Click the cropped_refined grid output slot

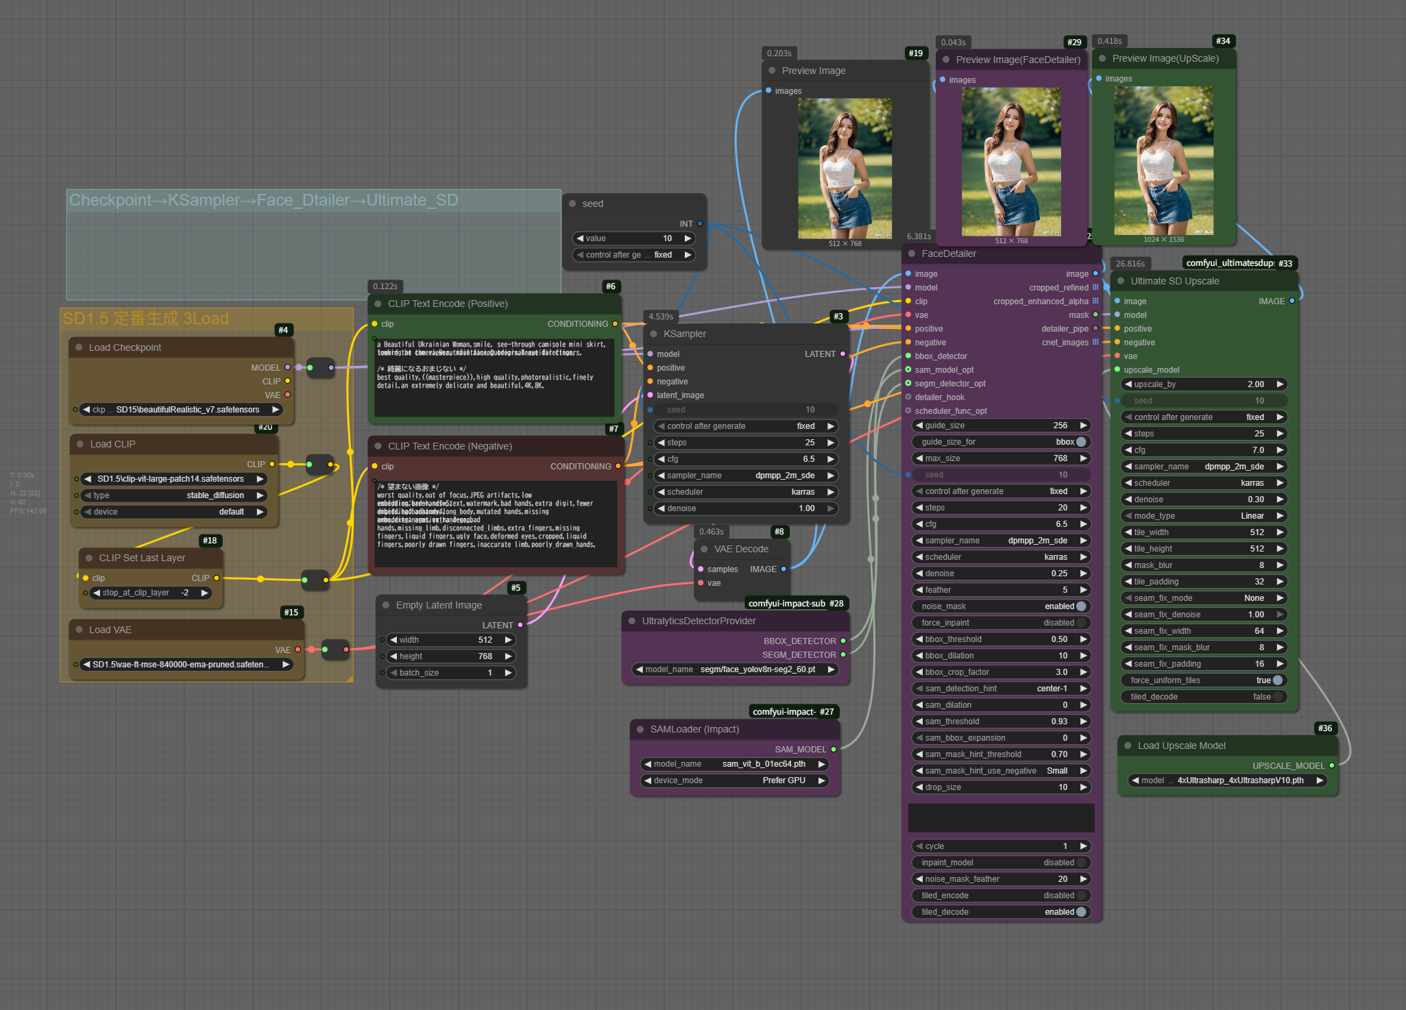1095,288
